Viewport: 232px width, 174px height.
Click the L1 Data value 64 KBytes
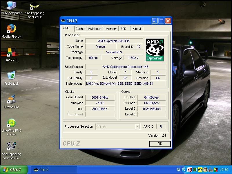click(x=151, y=97)
